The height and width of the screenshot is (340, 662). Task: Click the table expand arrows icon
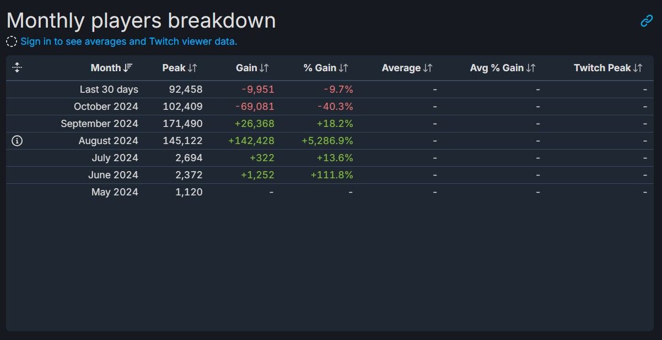click(x=17, y=68)
